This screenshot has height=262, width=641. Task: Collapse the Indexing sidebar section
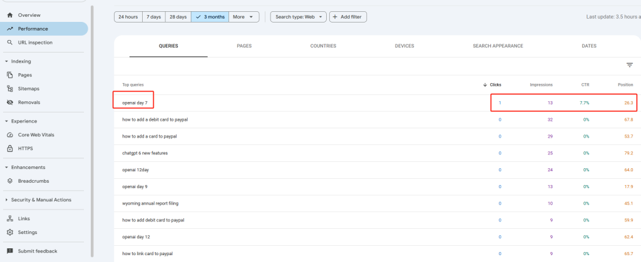[x=6, y=61]
